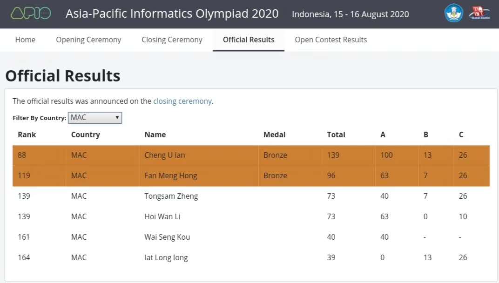499x283 pixels.
Task: Go to the Home tab
Action: 25,40
